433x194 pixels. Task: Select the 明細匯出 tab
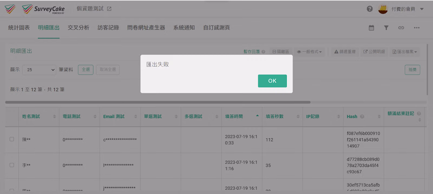click(49, 28)
